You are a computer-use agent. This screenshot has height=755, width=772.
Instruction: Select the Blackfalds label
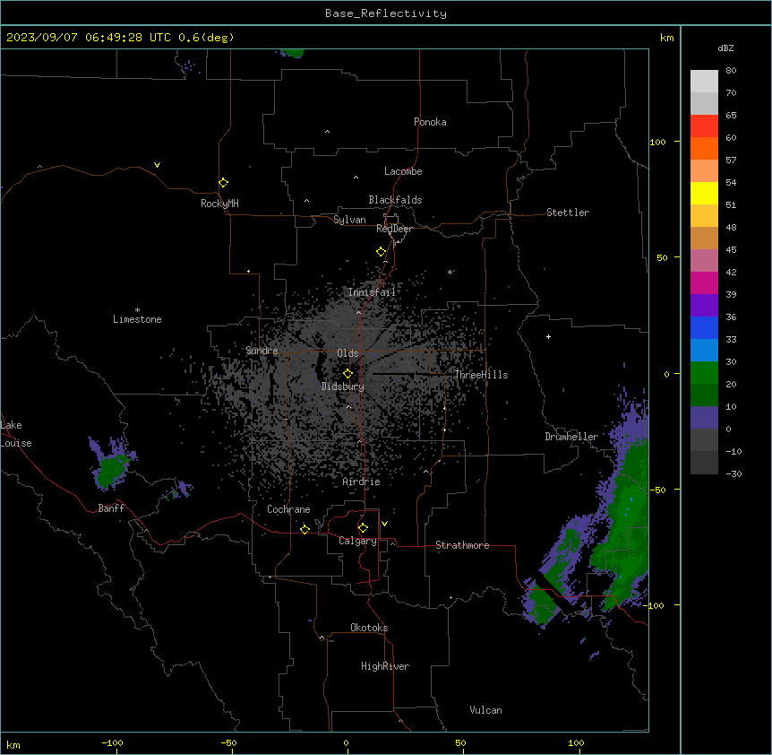point(395,200)
